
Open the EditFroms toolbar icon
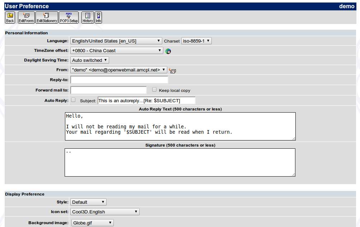[x=26, y=18]
